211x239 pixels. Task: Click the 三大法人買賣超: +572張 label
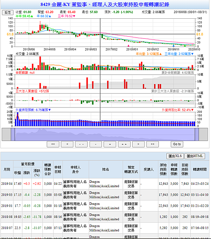(x=32, y=91)
